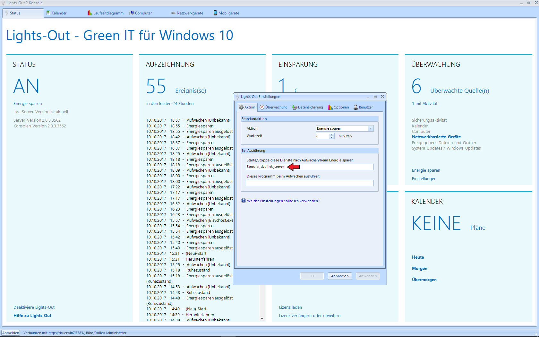Select Netzwerkbasierte Geräte in Überwachung list
539x337 pixels.
point(436,137)
